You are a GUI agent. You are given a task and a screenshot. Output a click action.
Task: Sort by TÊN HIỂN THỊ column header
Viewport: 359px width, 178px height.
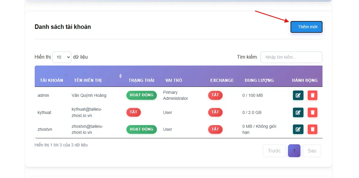(88, 80)
